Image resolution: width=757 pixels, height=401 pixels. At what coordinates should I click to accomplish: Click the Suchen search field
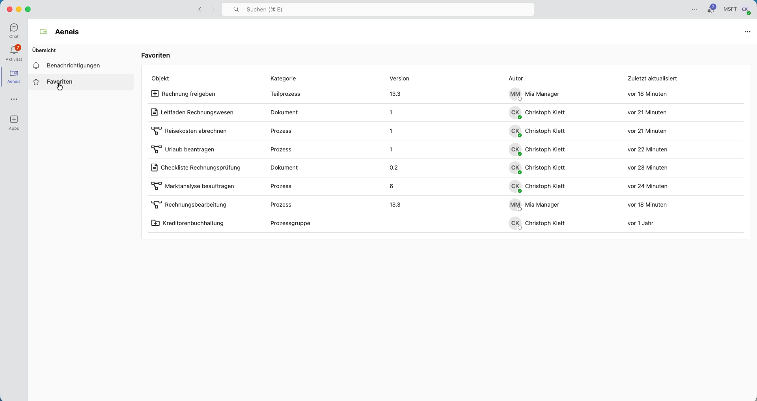click(x=378, y=9)
